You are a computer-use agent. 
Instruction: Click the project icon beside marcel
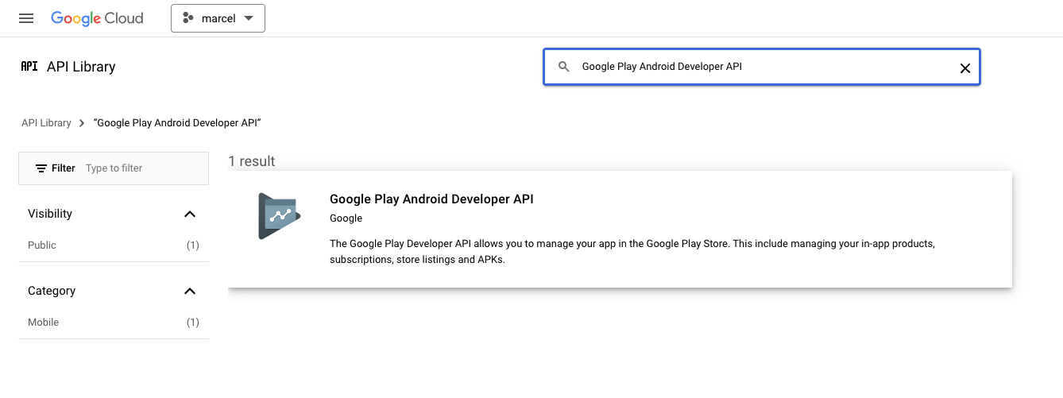(x=188, y=18)
